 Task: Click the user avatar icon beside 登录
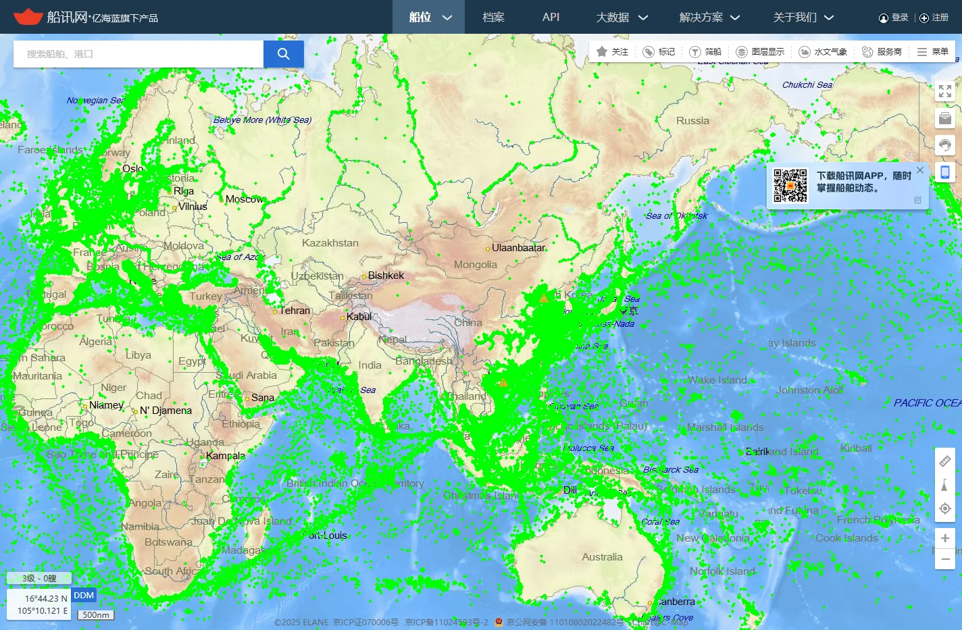click(x=883, y=18)
